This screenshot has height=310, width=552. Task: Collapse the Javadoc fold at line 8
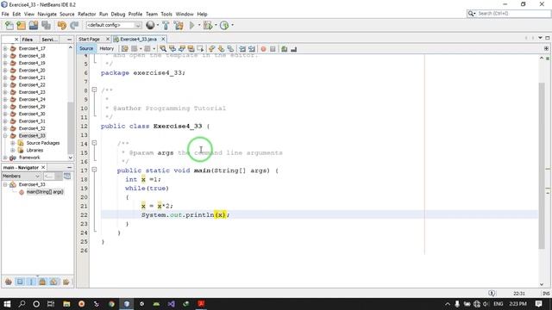[94, 90]
